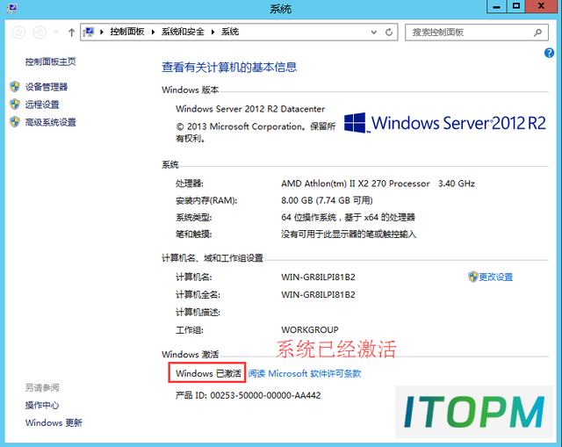Open 控制面板主页 link
Screen dimensions: 562x447
51,61
